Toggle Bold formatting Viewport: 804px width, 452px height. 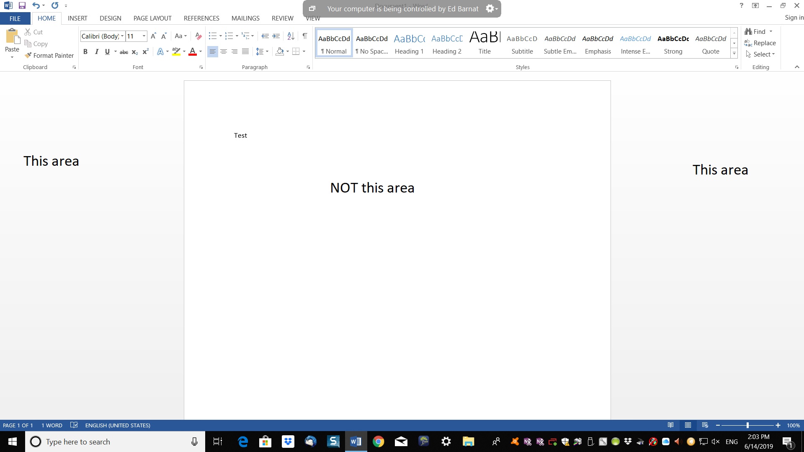click(x=85, y=51)
